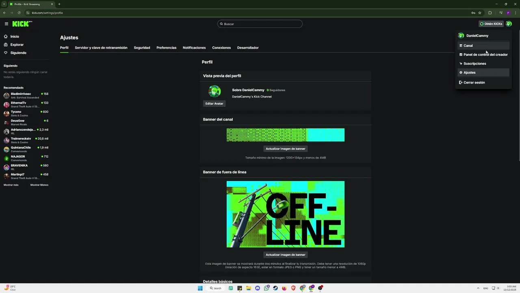
Task: Go back to previous page
Action: pyautogui.click(x=4, y=13)
